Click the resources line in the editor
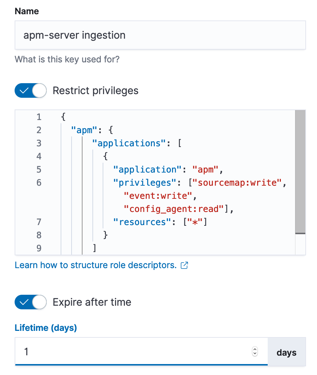Screen dimensions: 317x375 point(142,222)
